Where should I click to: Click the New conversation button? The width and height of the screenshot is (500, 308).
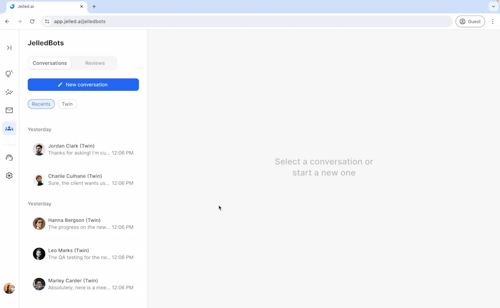(83, 84)
